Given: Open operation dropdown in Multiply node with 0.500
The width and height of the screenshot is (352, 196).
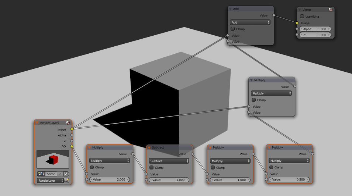Looking at the screenshot, I should click(289, 161).
